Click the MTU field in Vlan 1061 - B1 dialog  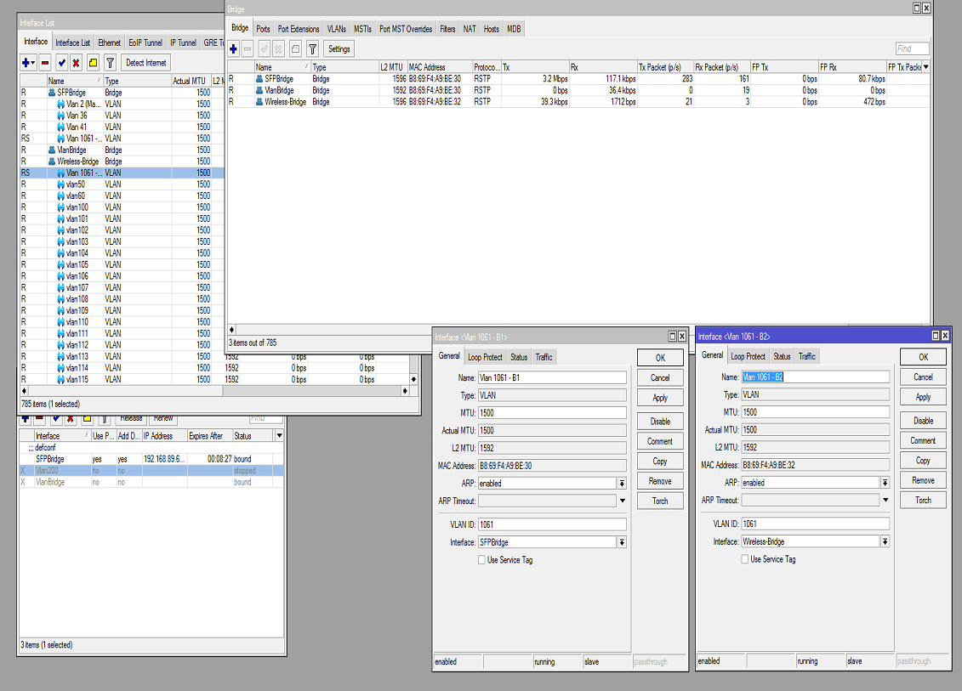[552, 413]
